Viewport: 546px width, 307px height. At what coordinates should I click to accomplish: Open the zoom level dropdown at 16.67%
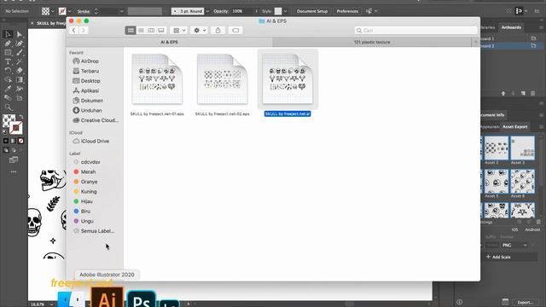[52, 304]
